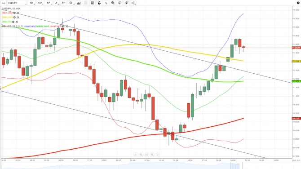This screenshot has width=301, height=169.
Task: Click the template save icon
Action: [x=93, y=3]
